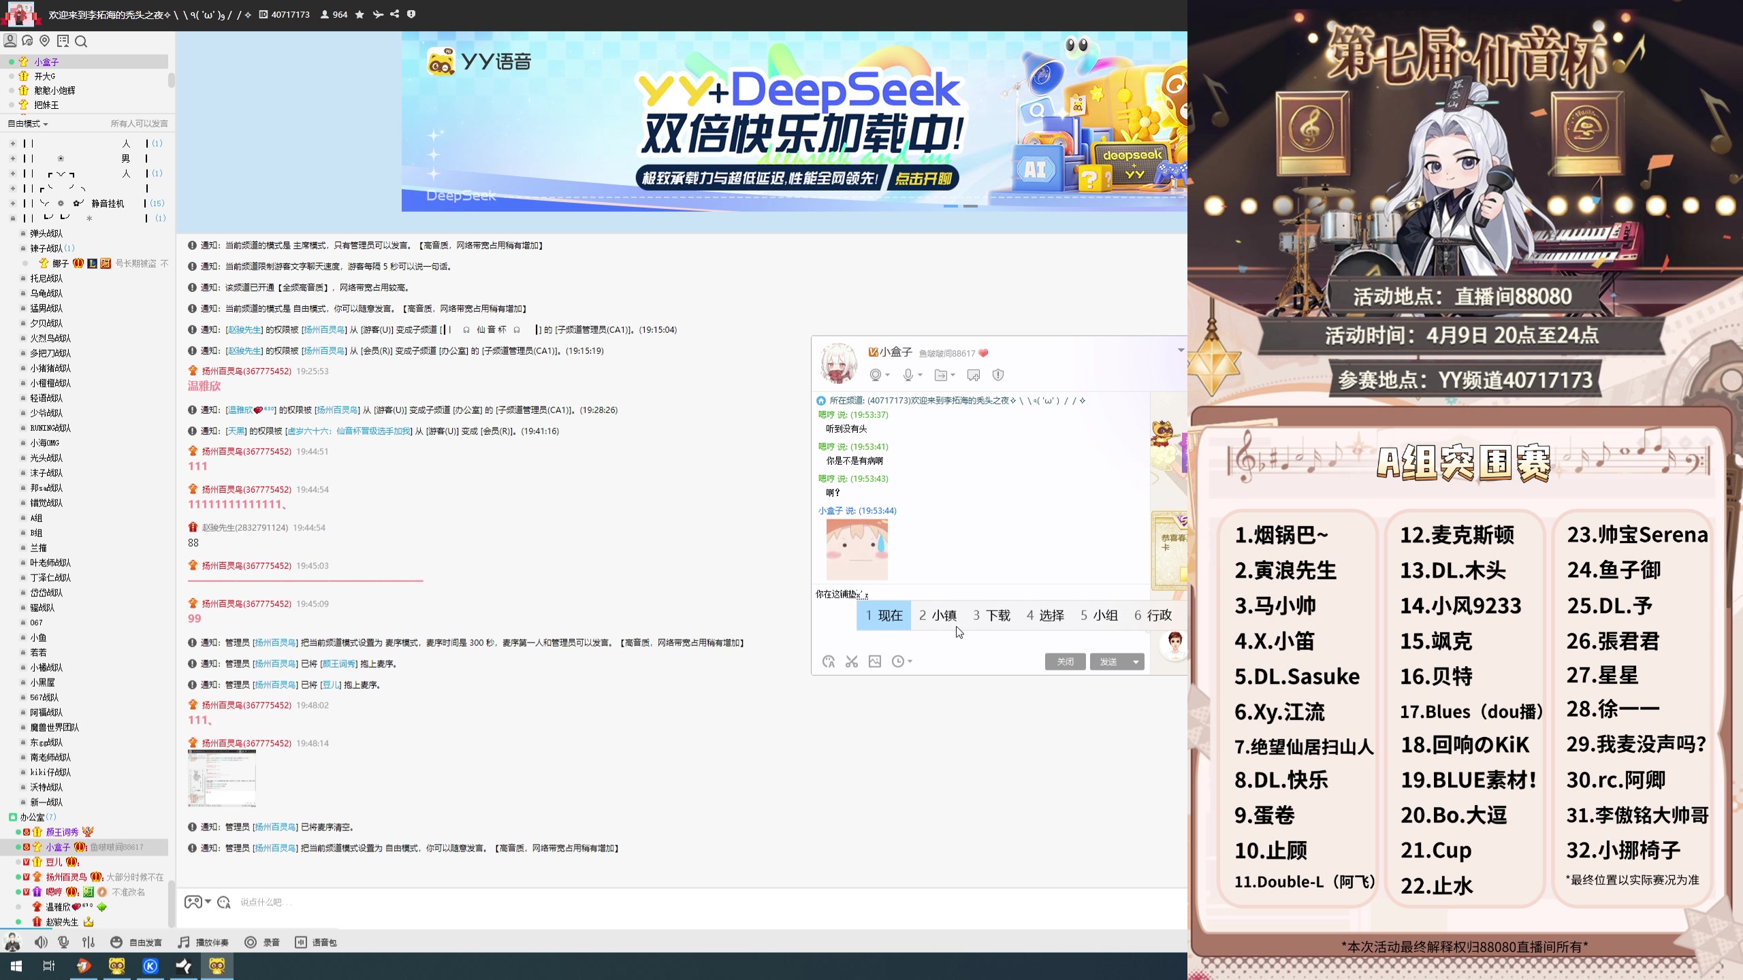Toggle 自由发言 free speech mode
The height and width of the screenshot is (980, 1743).
(x=136, y=943)
